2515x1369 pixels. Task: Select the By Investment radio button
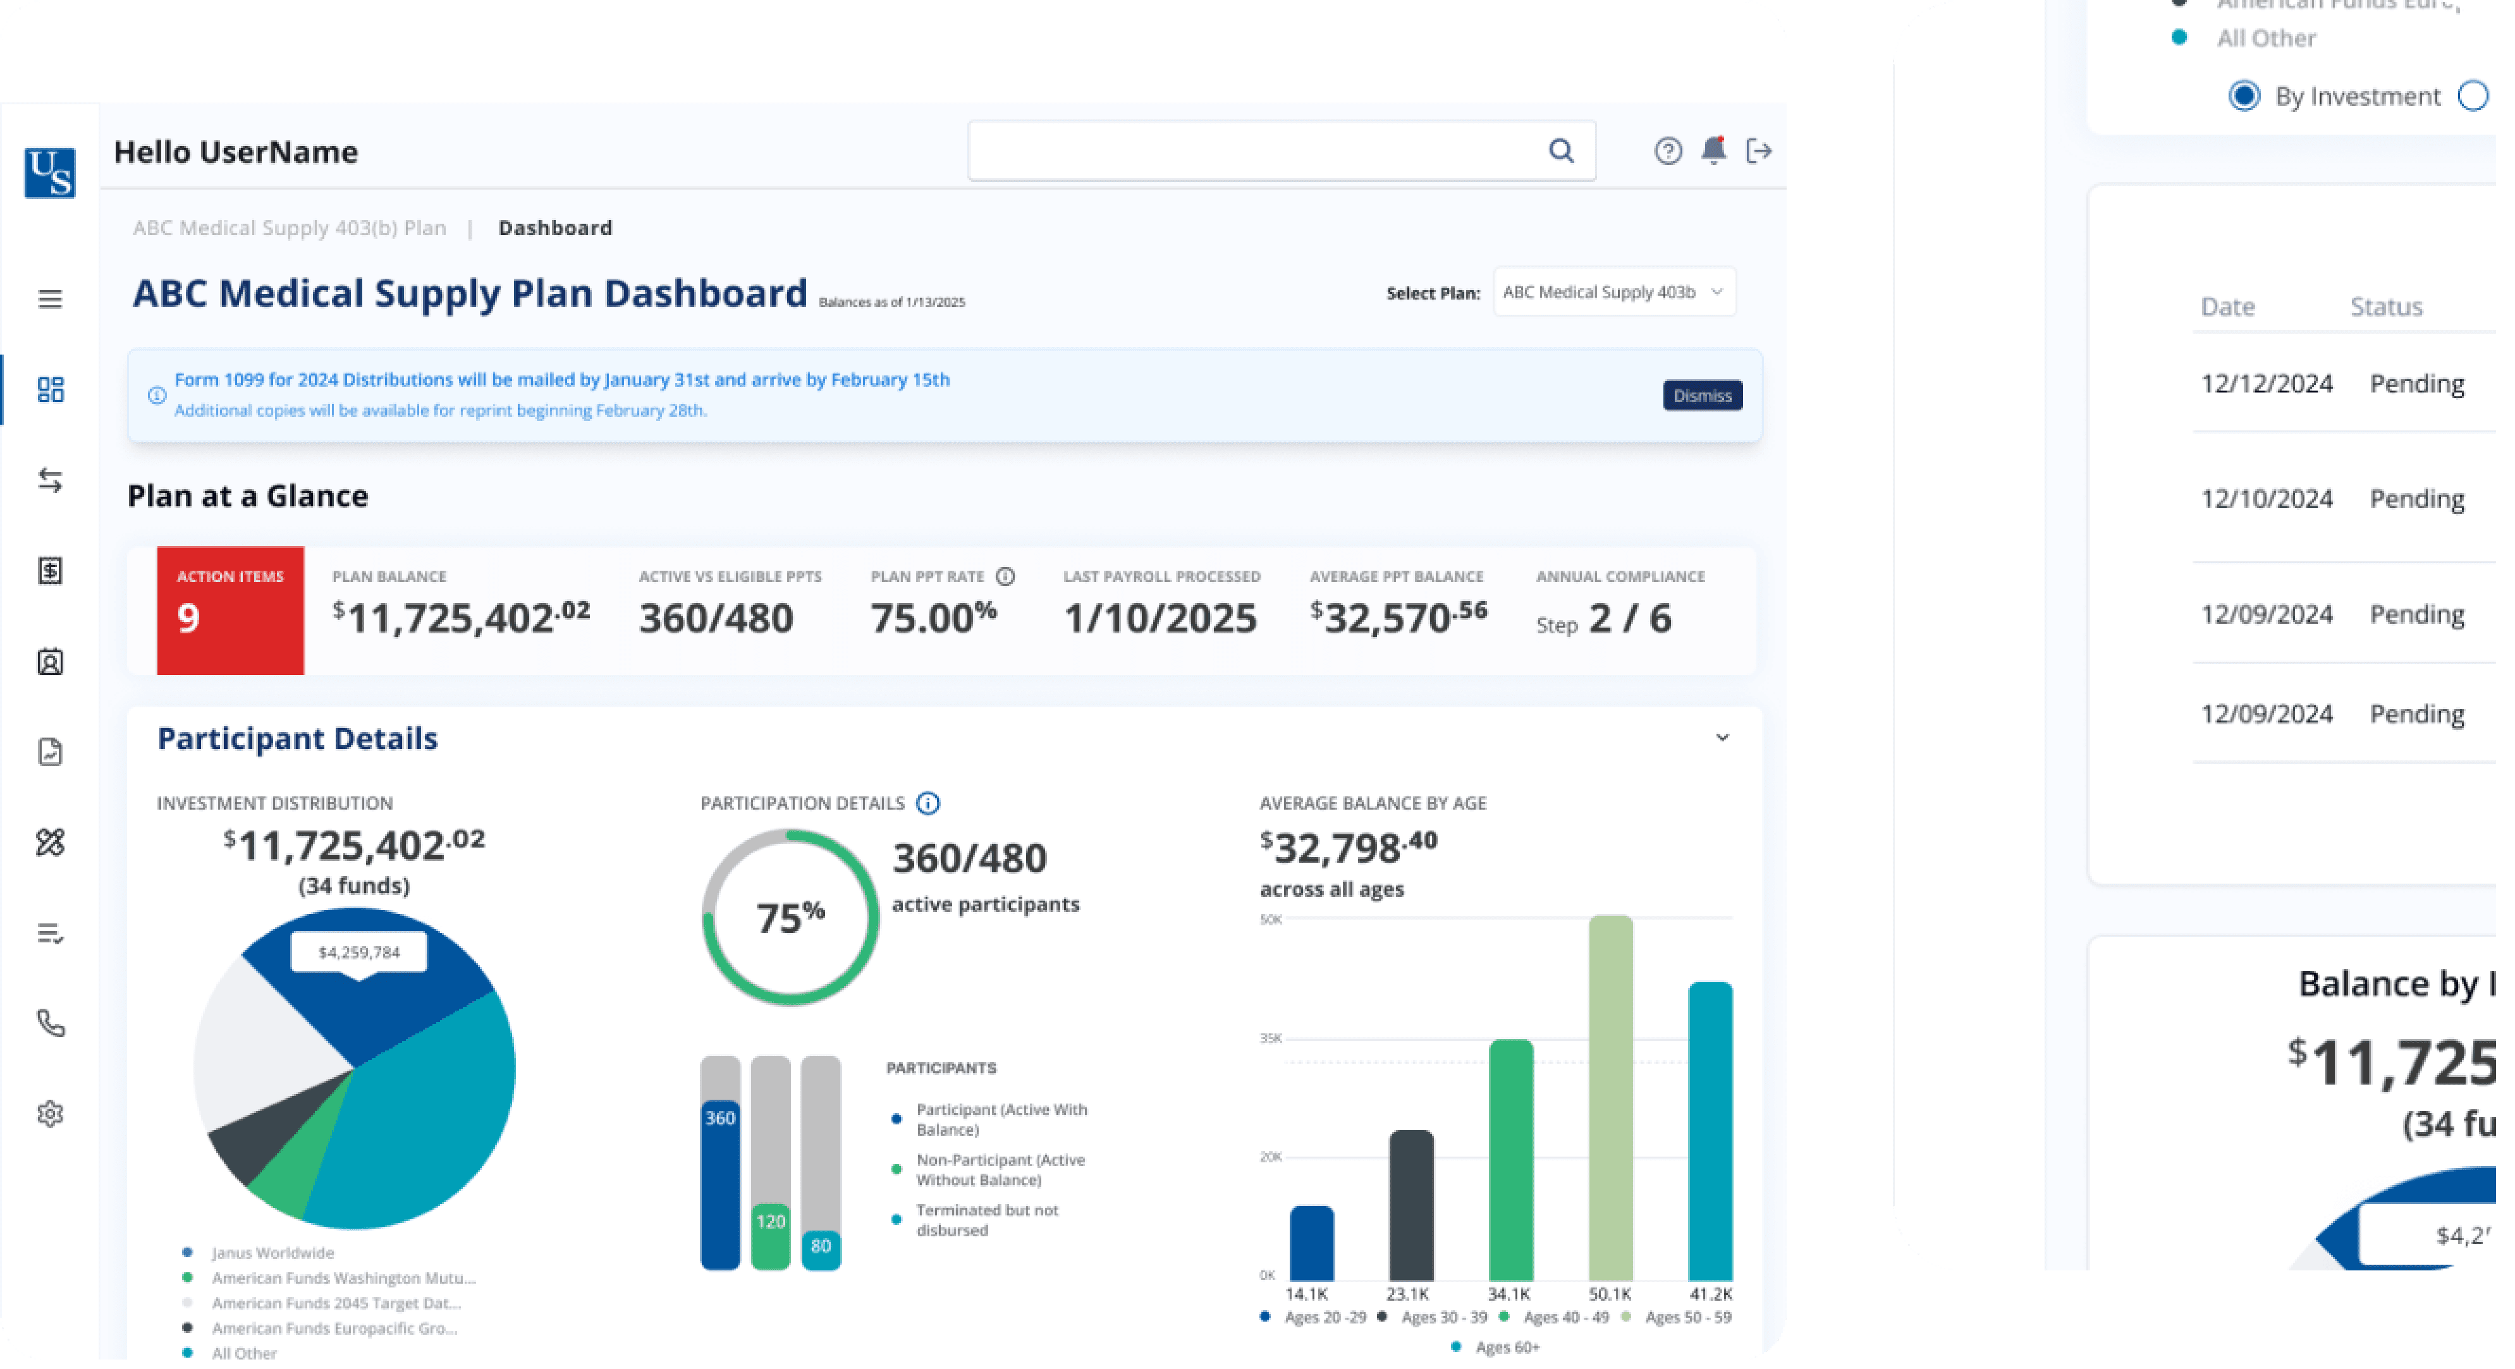tap(2244, 95)
